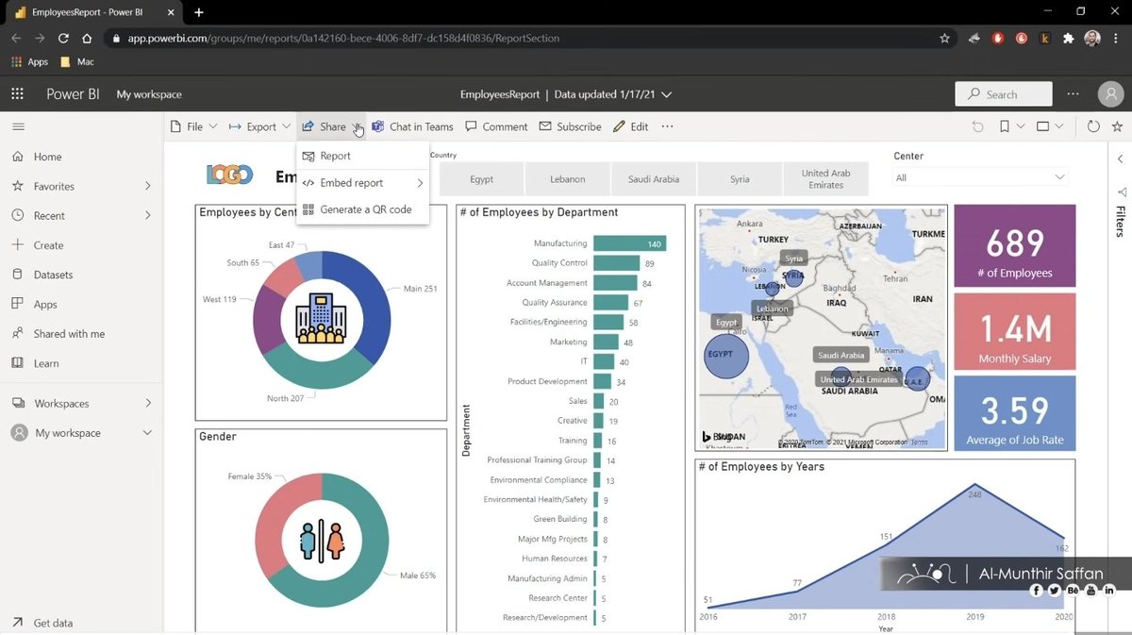Open Favorites in the sidebar
Image resolution: width=1132 pixels, height=635 pixels.
click(54, 186)
